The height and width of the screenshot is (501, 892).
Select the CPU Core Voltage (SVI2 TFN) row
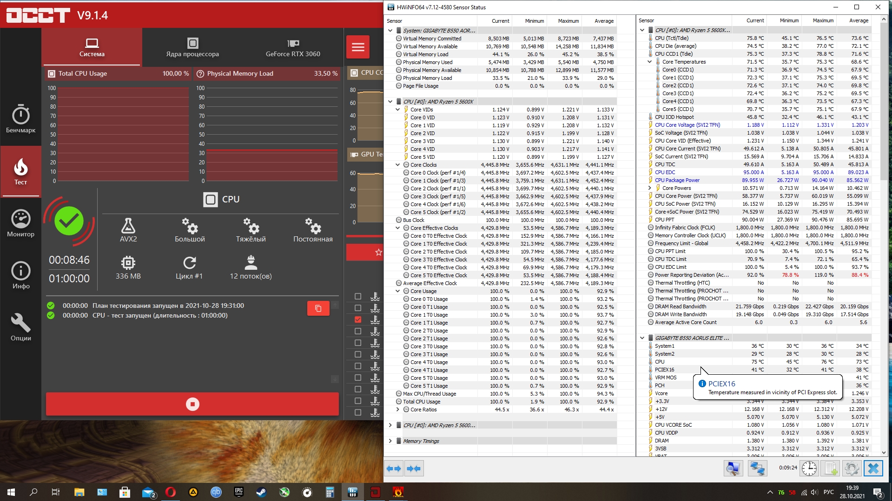[x=759, y=125]
